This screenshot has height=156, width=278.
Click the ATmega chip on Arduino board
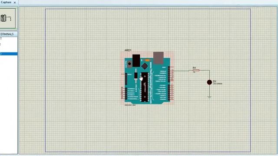(145, 87)
